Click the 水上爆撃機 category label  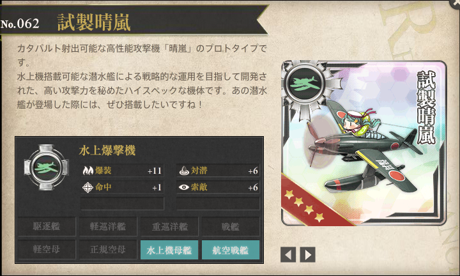pyautogui.click(x=107, y=151)
